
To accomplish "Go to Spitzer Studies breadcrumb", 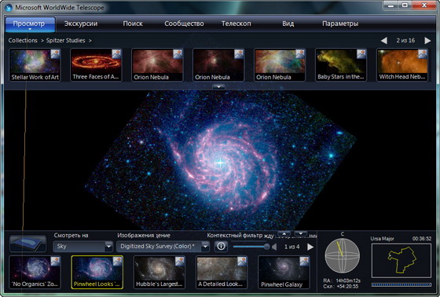I will point(66,40).
